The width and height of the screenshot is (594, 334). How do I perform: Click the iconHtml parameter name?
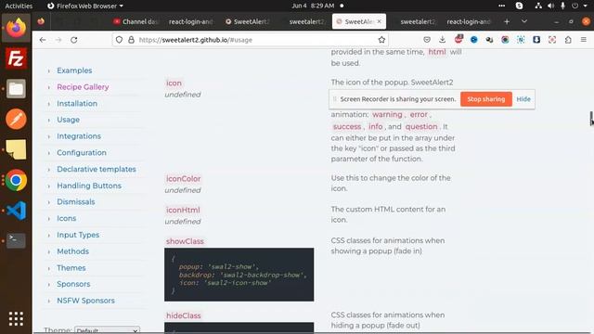point(183,211)
